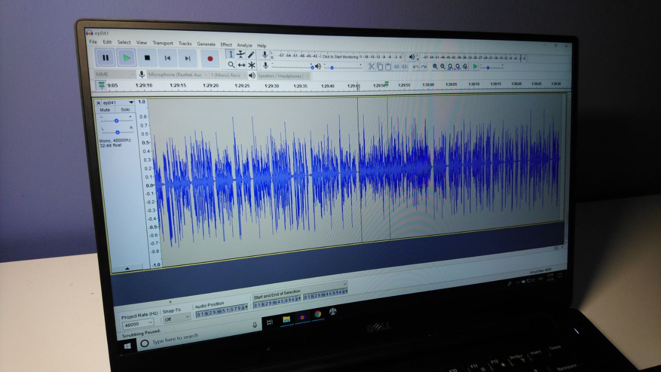Click the Stop transport button

[x=147, y=58]
